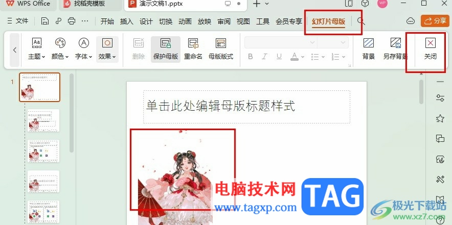The height and width of the screenshot is (225, 452).
Task: Switch to the 开始 tab
Action: (107, 21)
